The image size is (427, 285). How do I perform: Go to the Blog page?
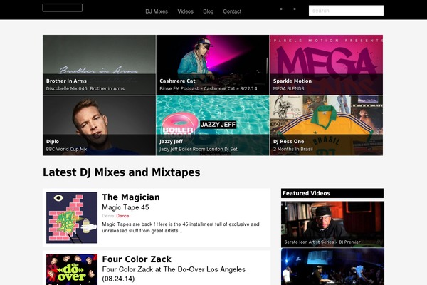click(x=209, y=11)
